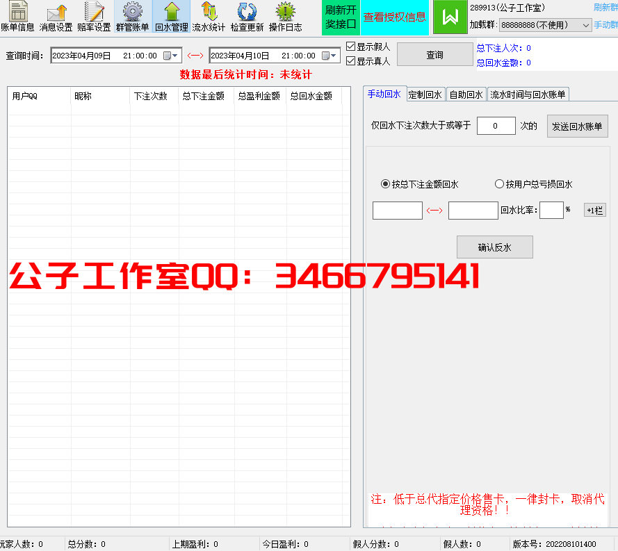The image size is (618, 551).
Task: Open the 群管账单 gear icon
Action: click(132, 17)
